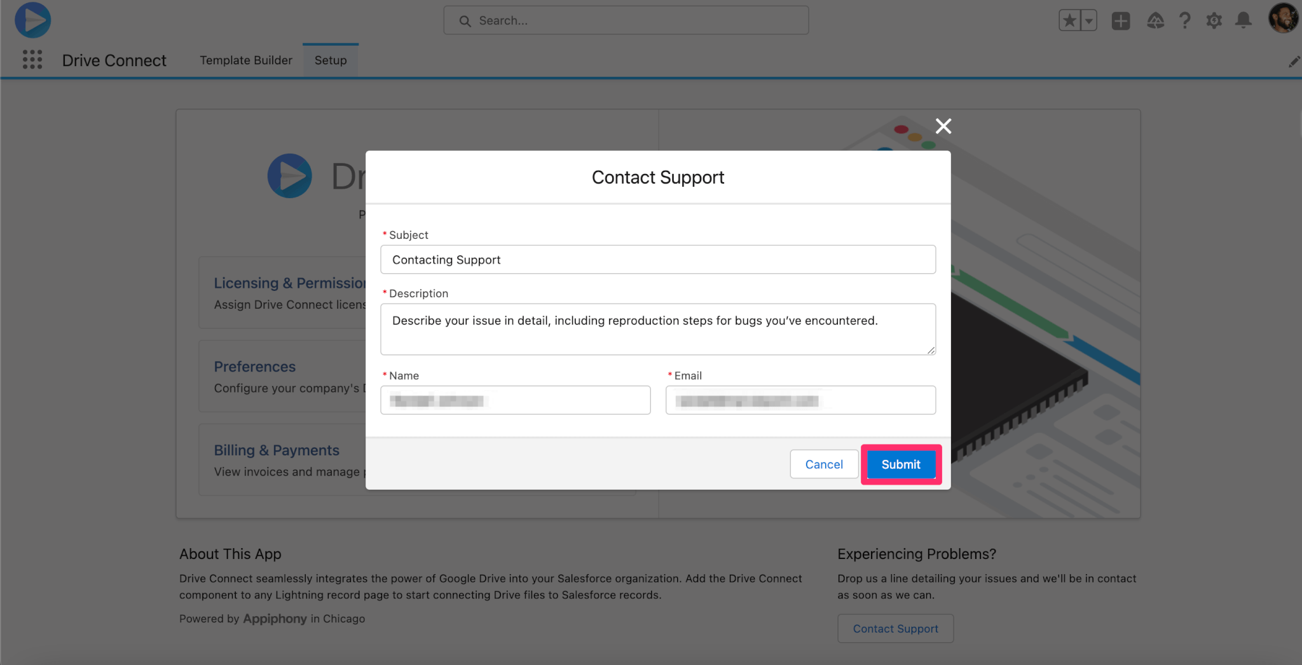Screen dimensions: 1302x665
Task: Click the large Drive Connect logo on card
Action: pyautogui.click(x=290, y=176)
